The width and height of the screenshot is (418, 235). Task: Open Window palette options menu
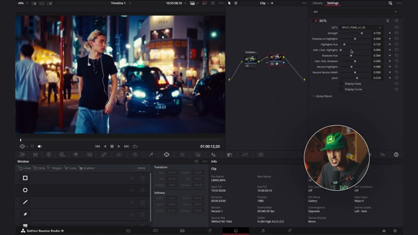(204, 161)
